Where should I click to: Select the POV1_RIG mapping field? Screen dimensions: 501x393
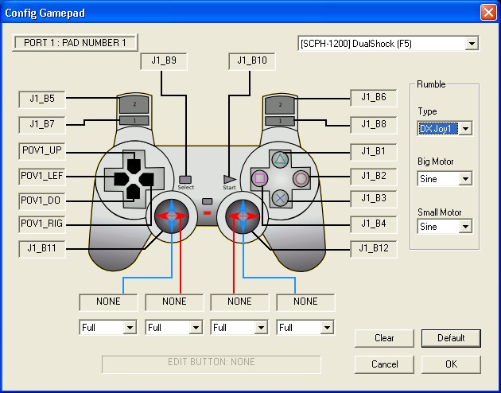click(x=42, y=224)
